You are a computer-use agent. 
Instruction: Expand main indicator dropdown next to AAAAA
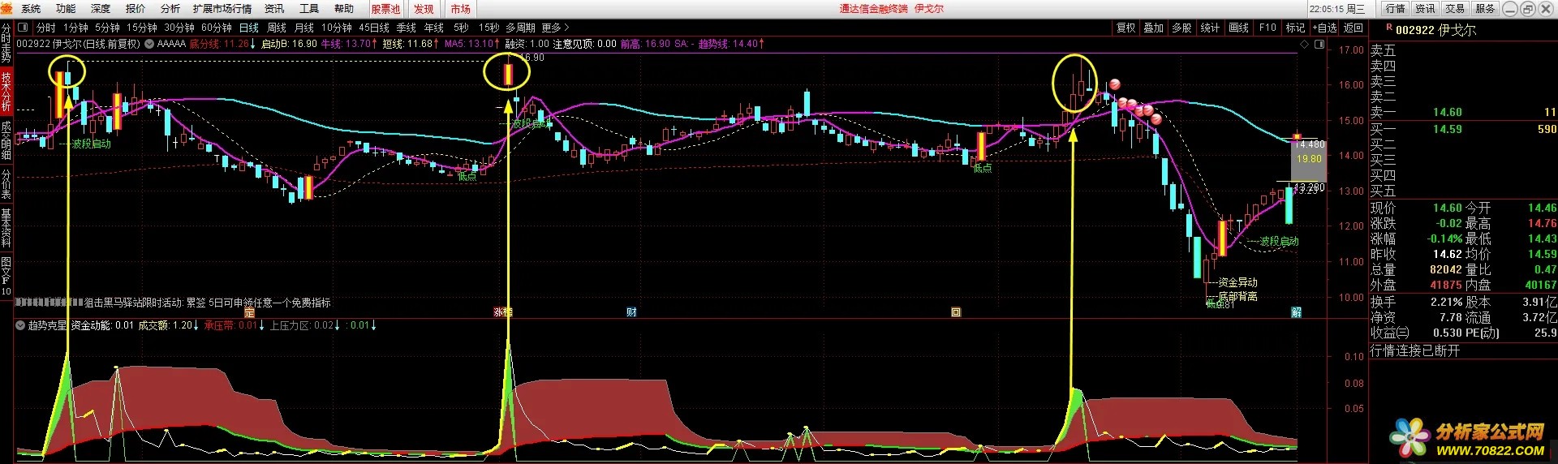click(x=149, y=44)
